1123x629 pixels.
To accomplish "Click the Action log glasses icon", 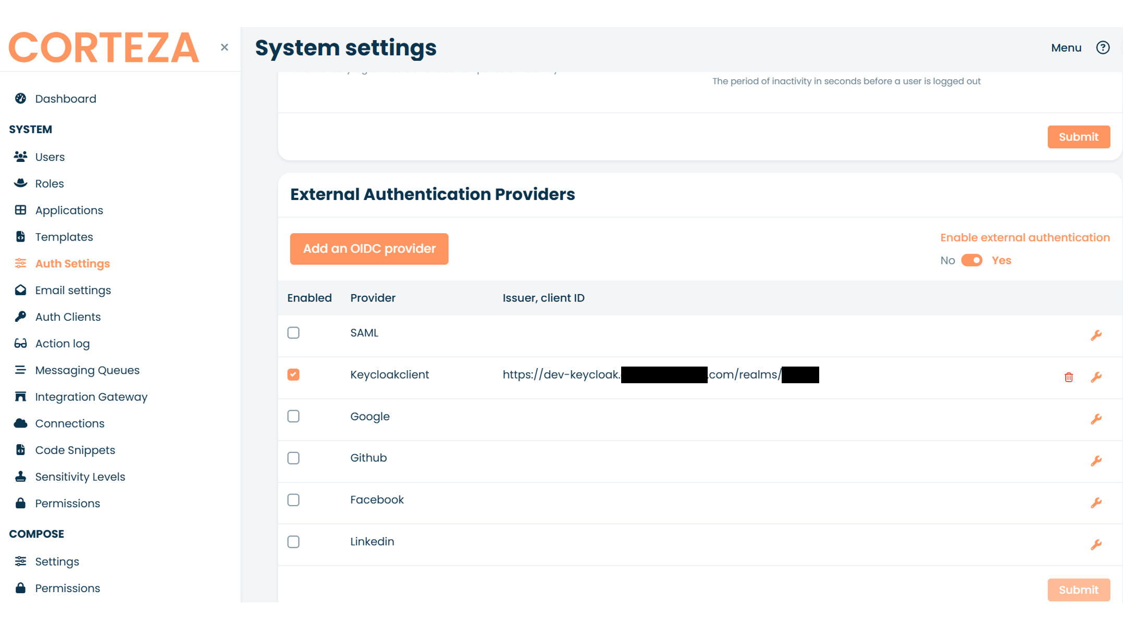I will [20, 343].
